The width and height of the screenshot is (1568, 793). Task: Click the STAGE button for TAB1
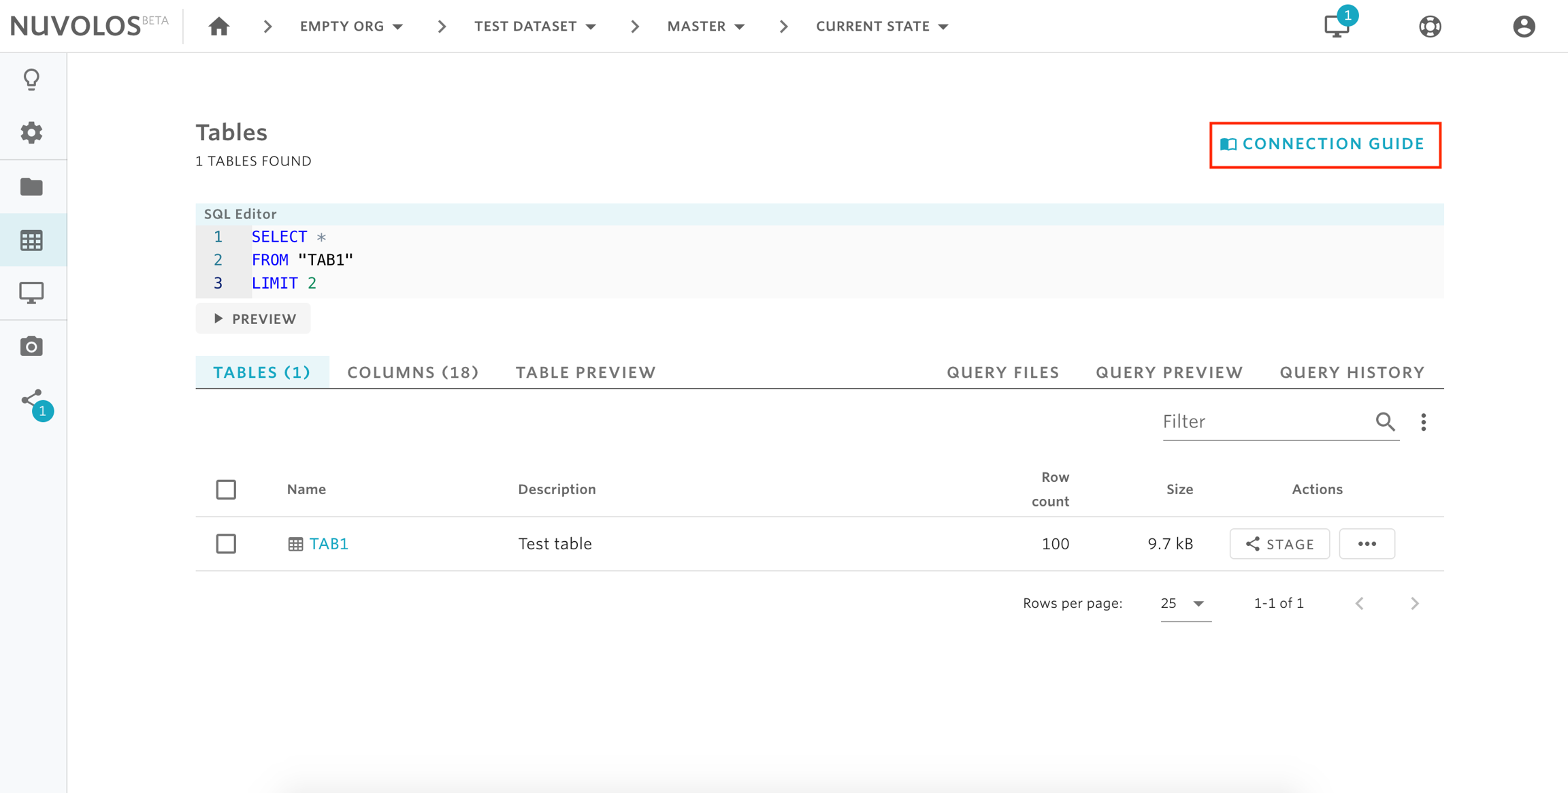(1279, 544)
